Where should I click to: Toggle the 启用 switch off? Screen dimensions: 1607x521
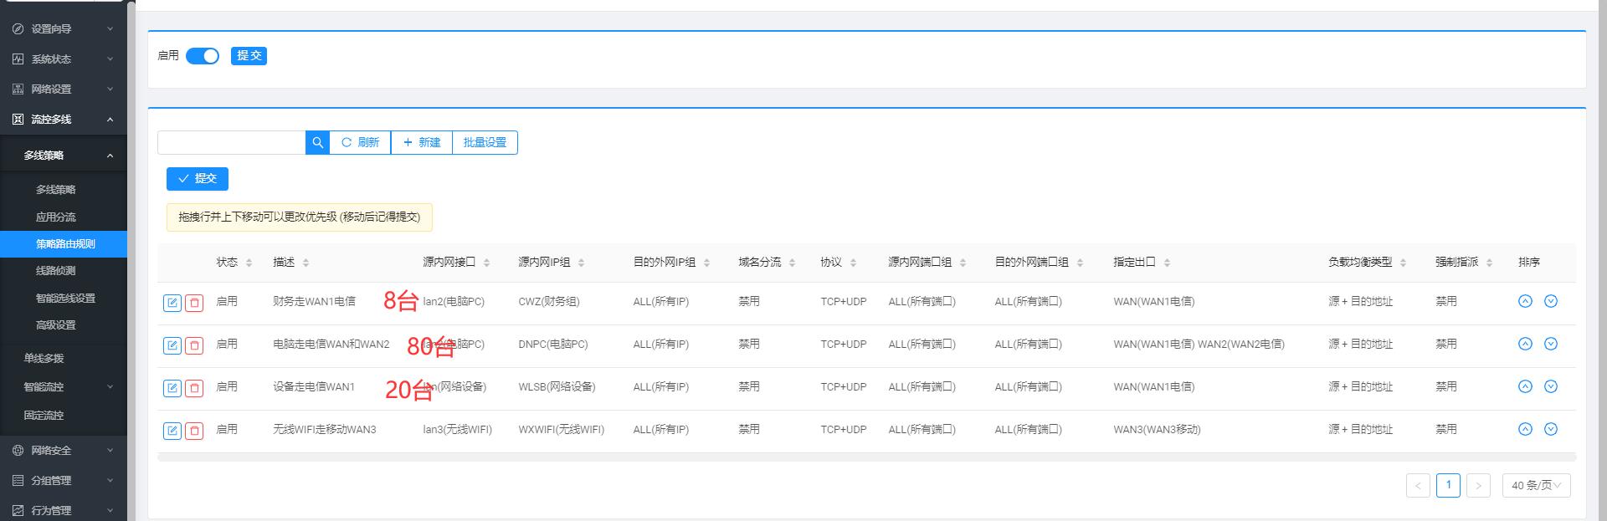(x=203, y=56)
